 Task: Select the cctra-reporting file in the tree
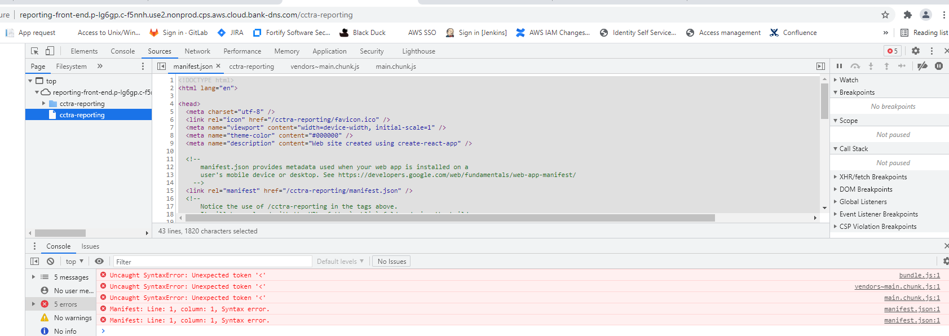click(x=89, y=115)
